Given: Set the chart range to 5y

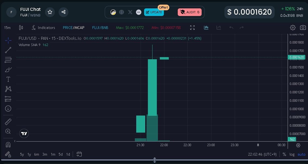Looking at the screenshot, I should click(x=22, y=155).
